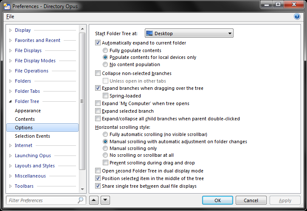307x211 pixels.
Task: Expand the File Displays category
Action: point(10,50)
